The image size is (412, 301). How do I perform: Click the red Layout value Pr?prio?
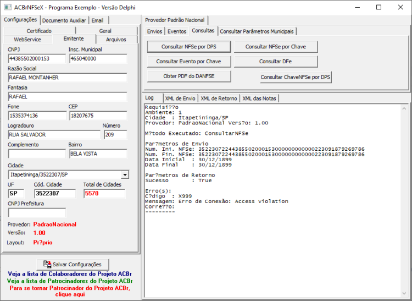pos(42,243)
